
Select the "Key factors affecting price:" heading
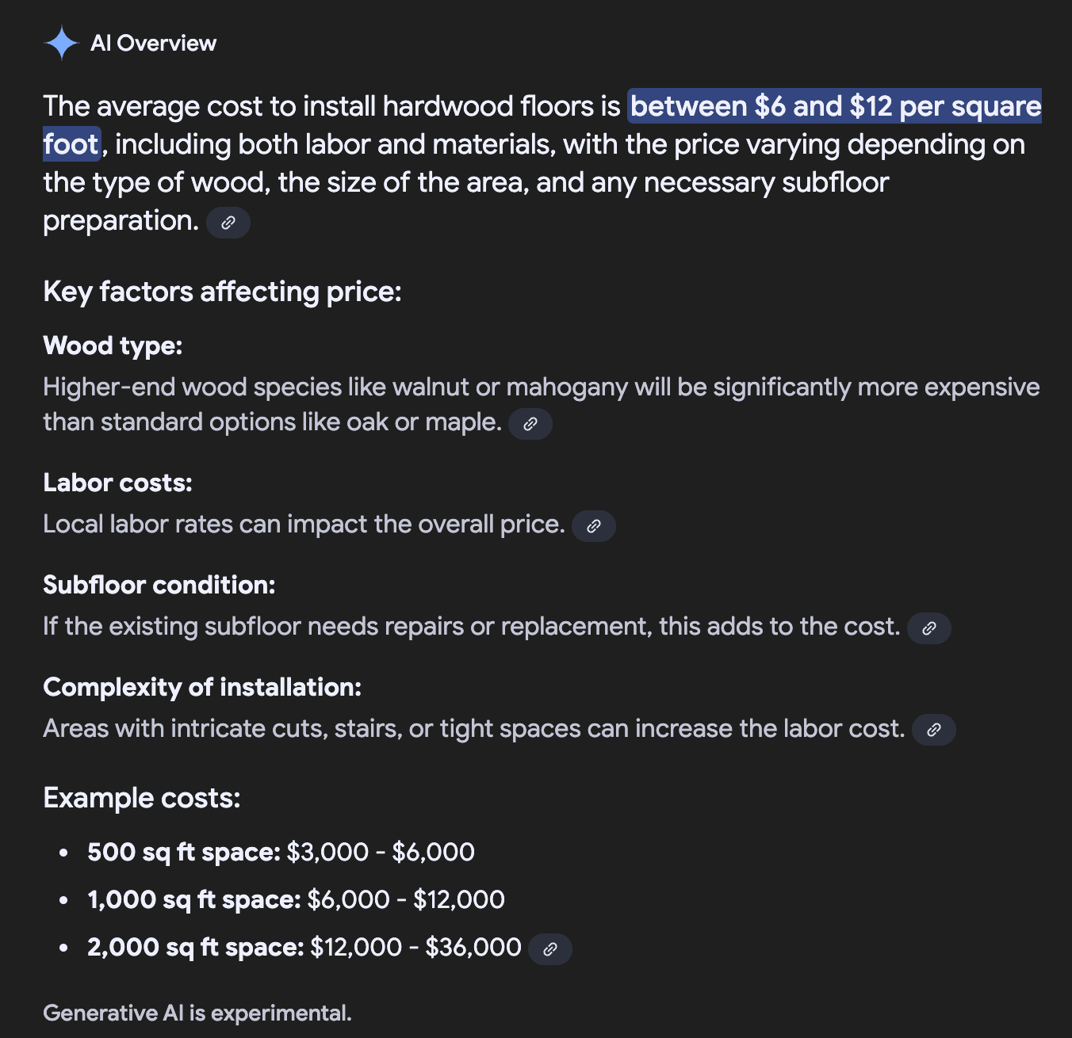point(222,292)
